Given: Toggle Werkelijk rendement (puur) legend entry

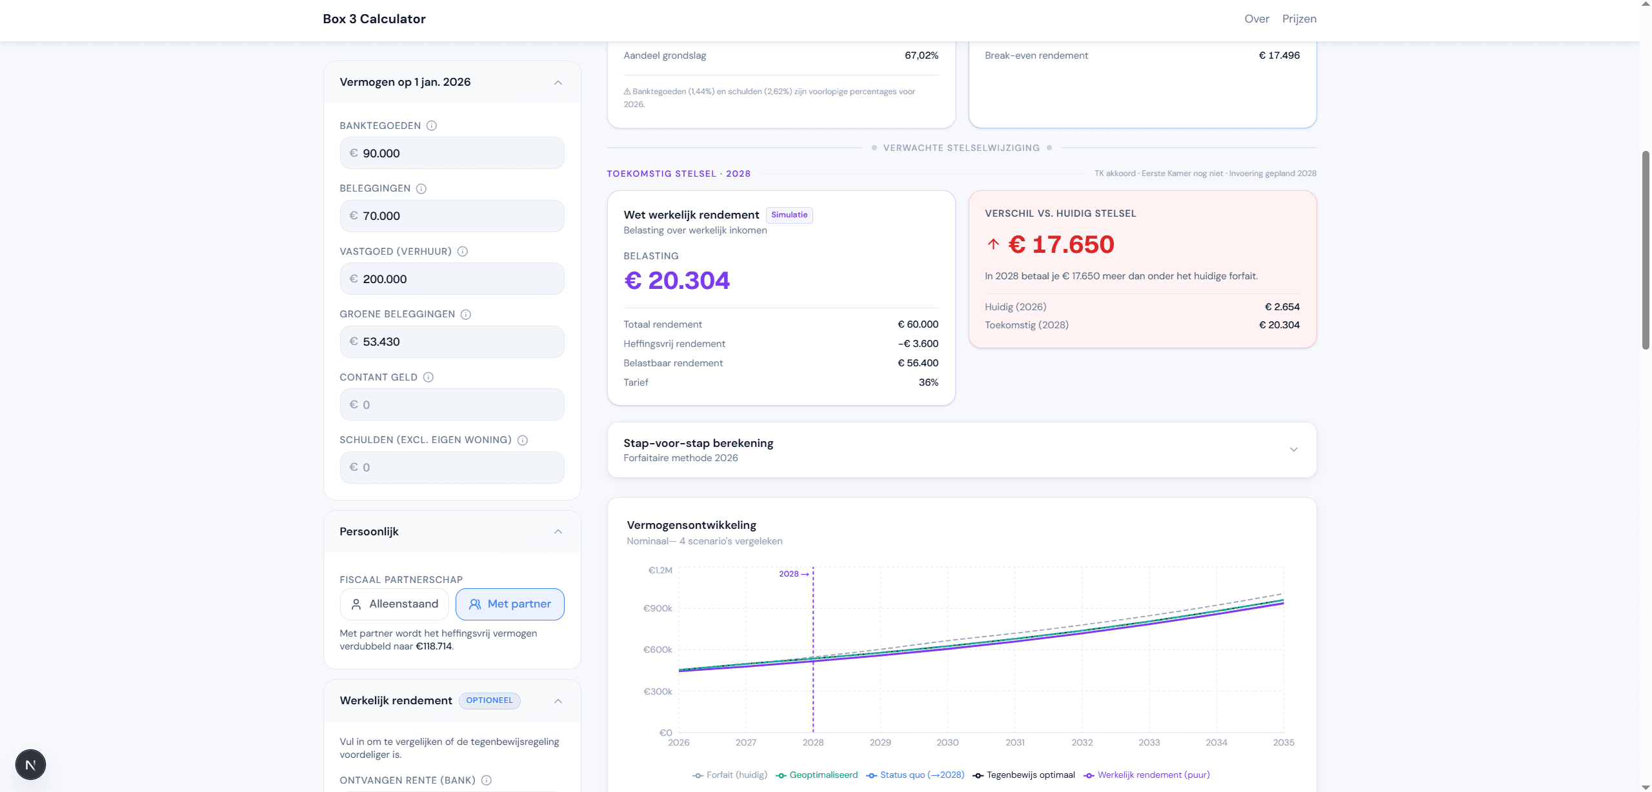Looking at the screenshot, I should click(x=1147, y=775).
